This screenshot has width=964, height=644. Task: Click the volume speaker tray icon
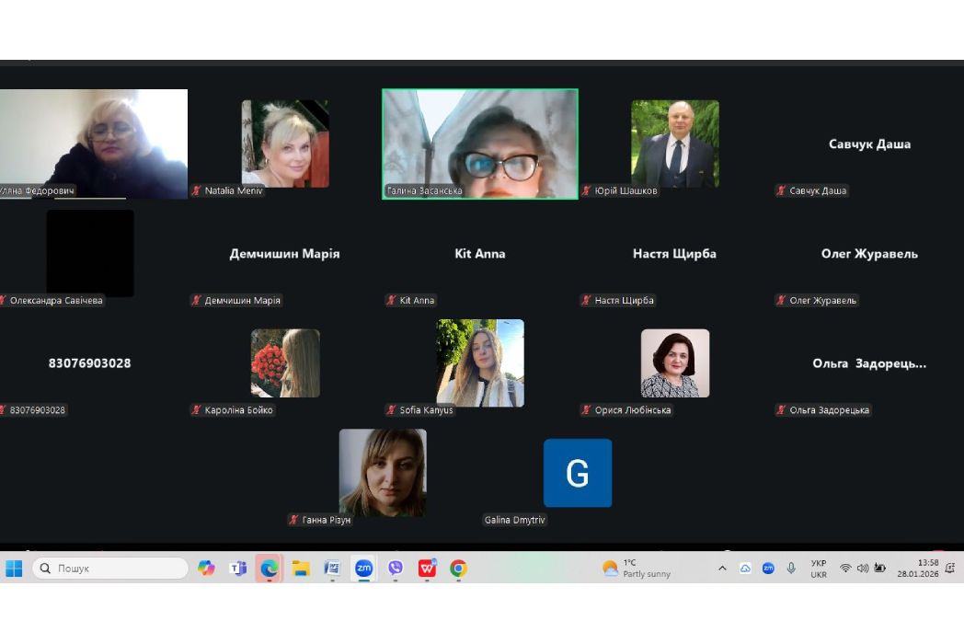tap(862, 569)
